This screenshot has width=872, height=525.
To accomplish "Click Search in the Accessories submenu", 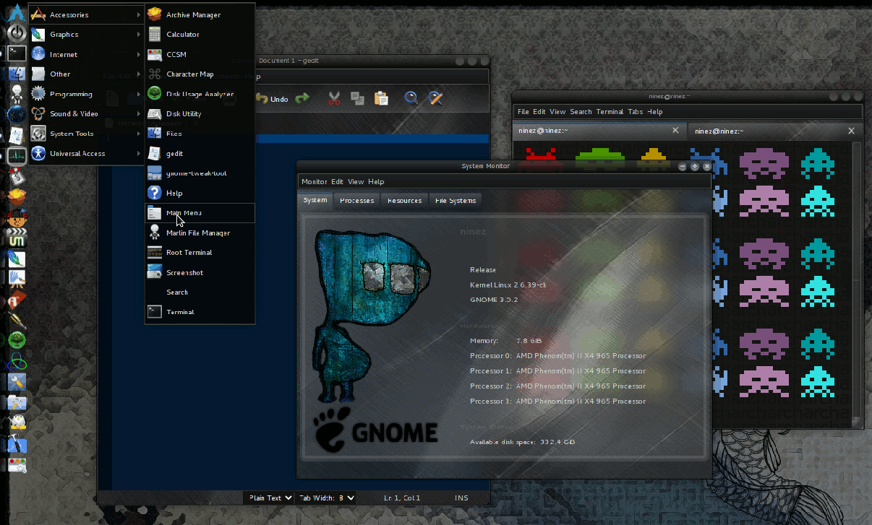I will pyautogui.click(x=200, y=292).
